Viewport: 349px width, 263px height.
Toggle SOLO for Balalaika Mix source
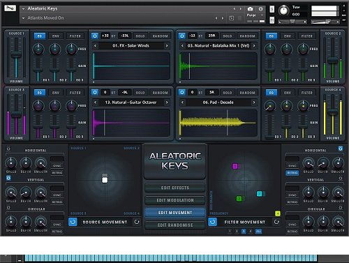228,36
